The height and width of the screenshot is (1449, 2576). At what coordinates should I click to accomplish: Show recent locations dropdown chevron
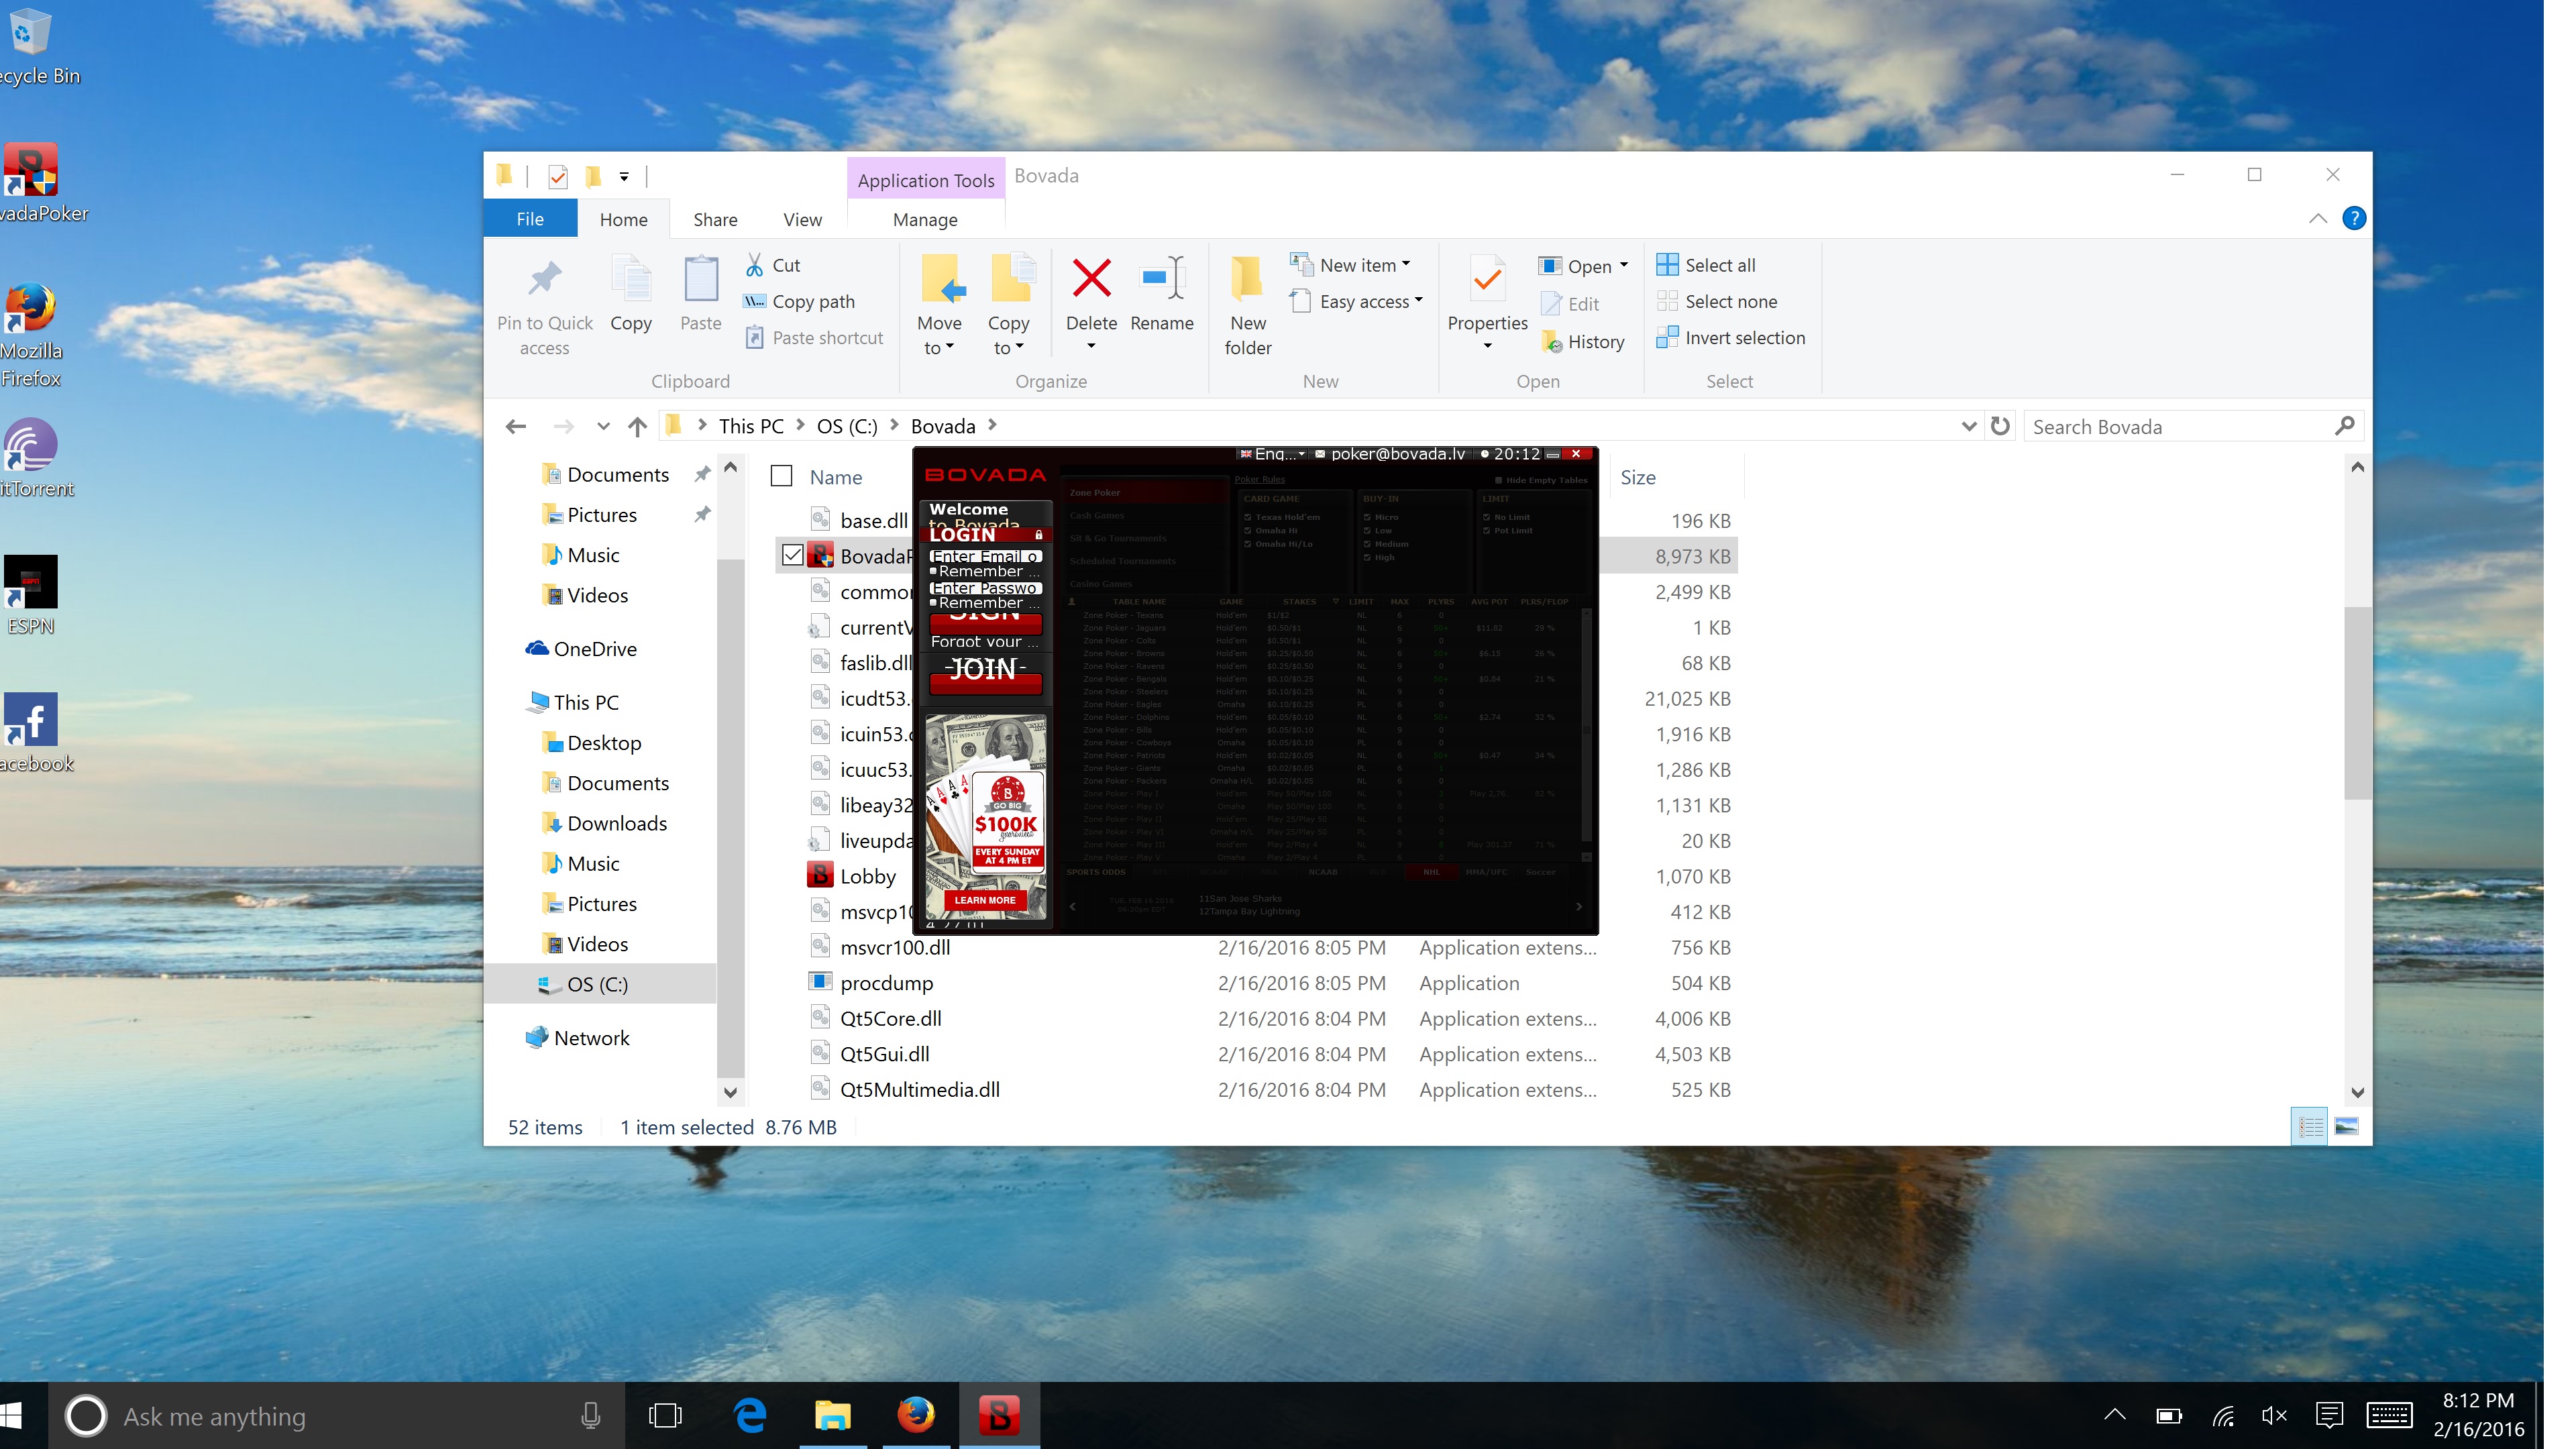point(603,427)
